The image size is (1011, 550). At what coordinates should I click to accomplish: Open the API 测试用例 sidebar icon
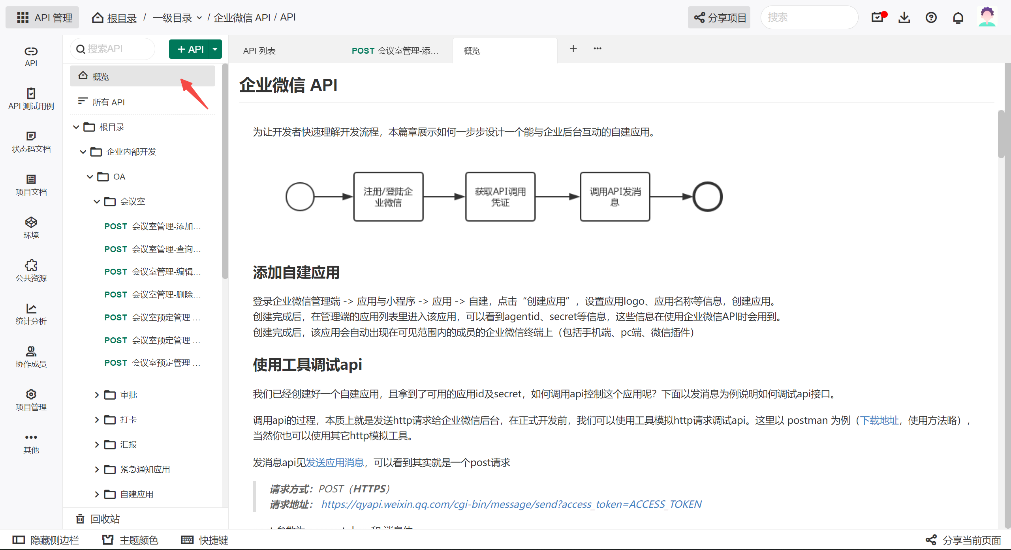[x=31, y=99]
